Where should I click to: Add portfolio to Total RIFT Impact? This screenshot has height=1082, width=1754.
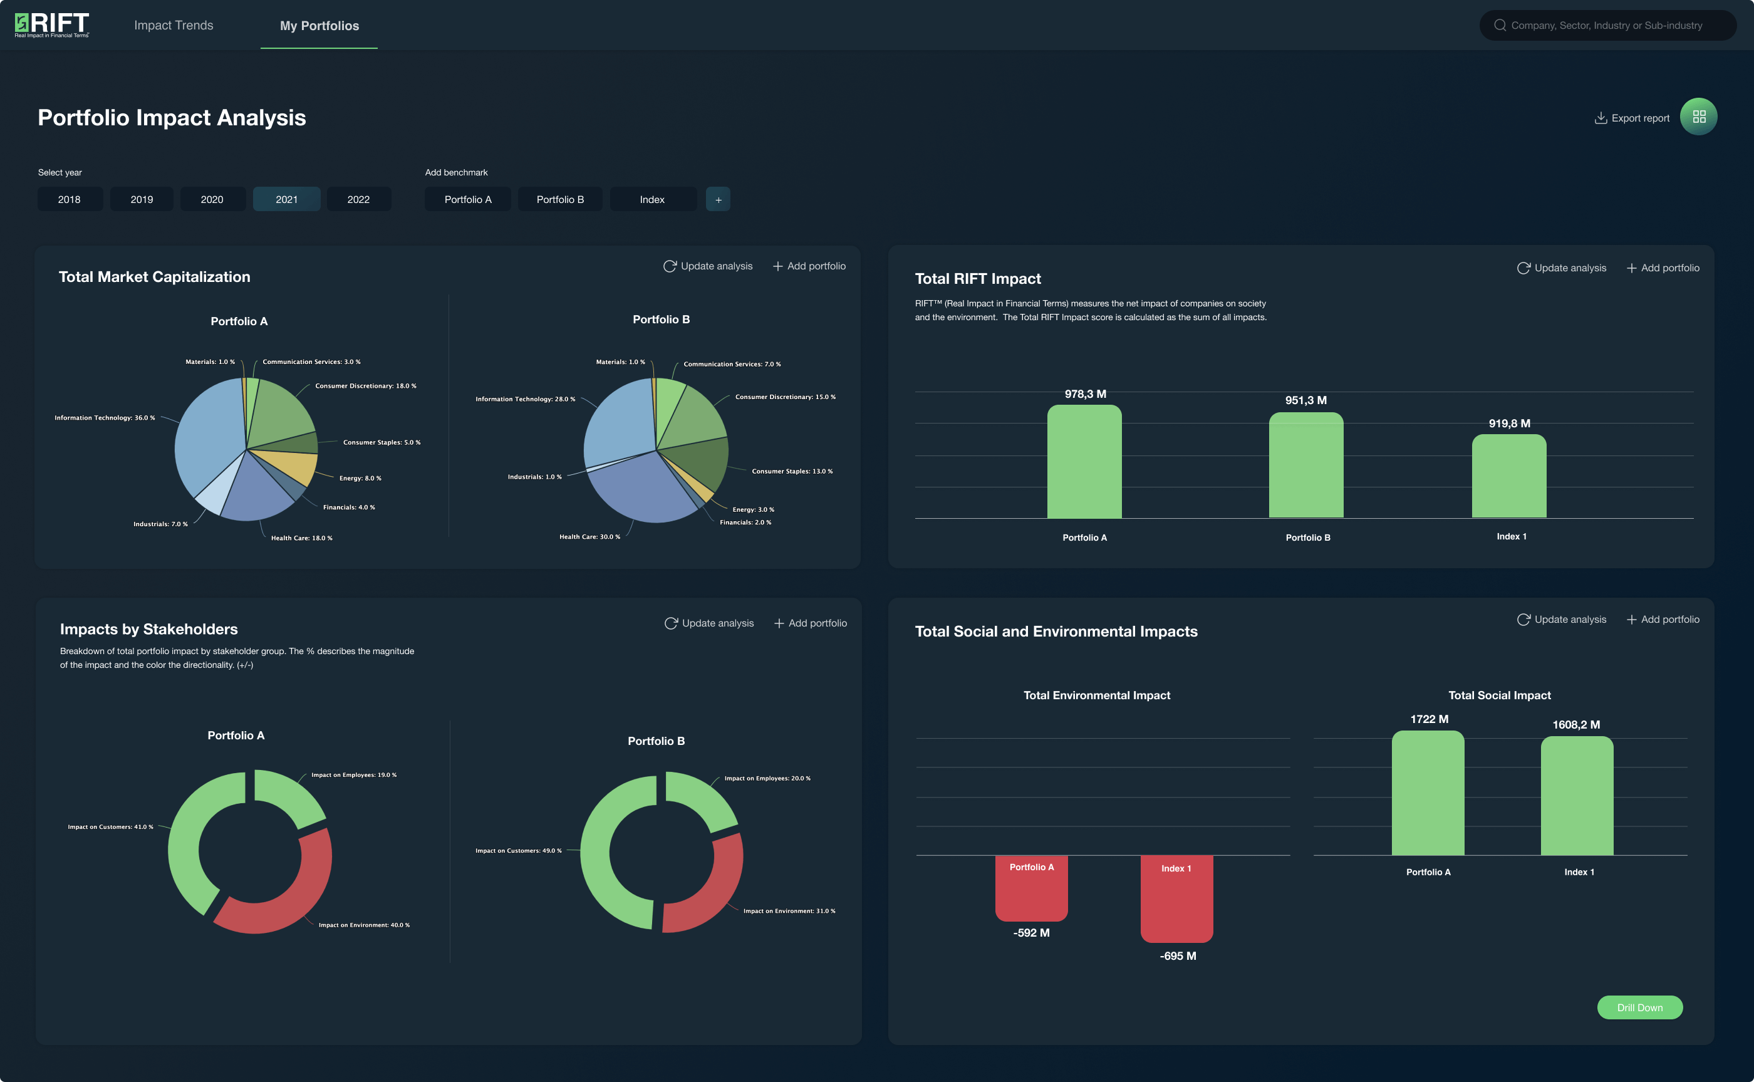tap(1670, 268)
